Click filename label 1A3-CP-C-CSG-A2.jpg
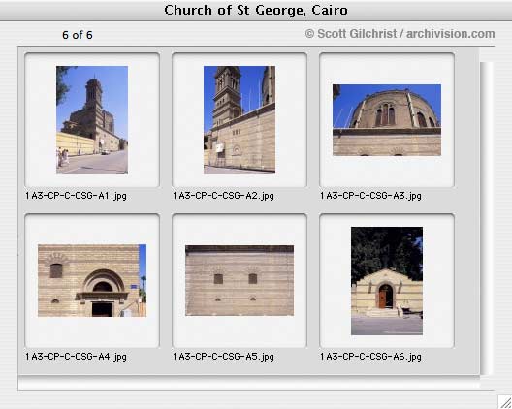512x409 pixels. (x=223, y=196)
